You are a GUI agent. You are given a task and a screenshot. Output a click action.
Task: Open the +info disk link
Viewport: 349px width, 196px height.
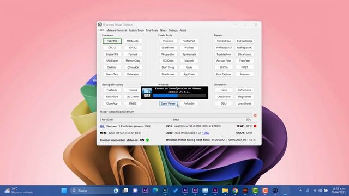coord(206,133)
